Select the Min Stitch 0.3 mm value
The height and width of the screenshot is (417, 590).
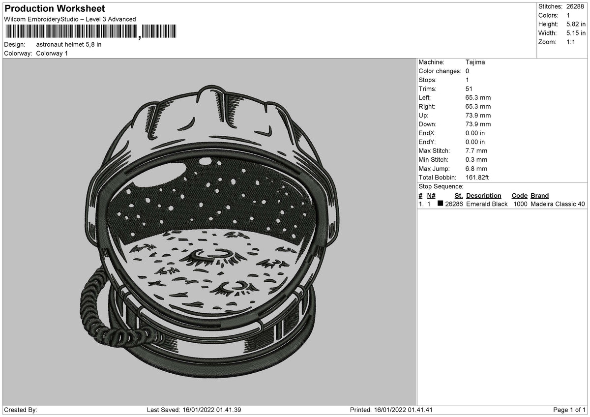click(476, 160)
